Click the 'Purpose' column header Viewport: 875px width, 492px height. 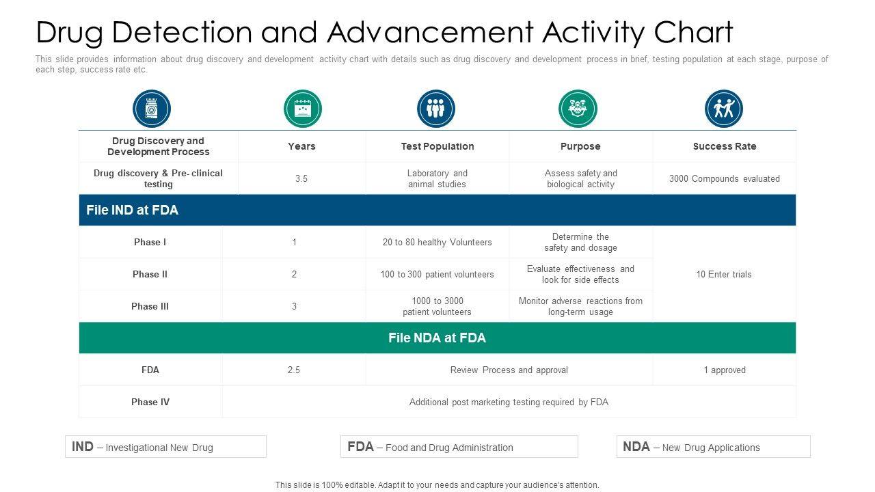[580, 146]
